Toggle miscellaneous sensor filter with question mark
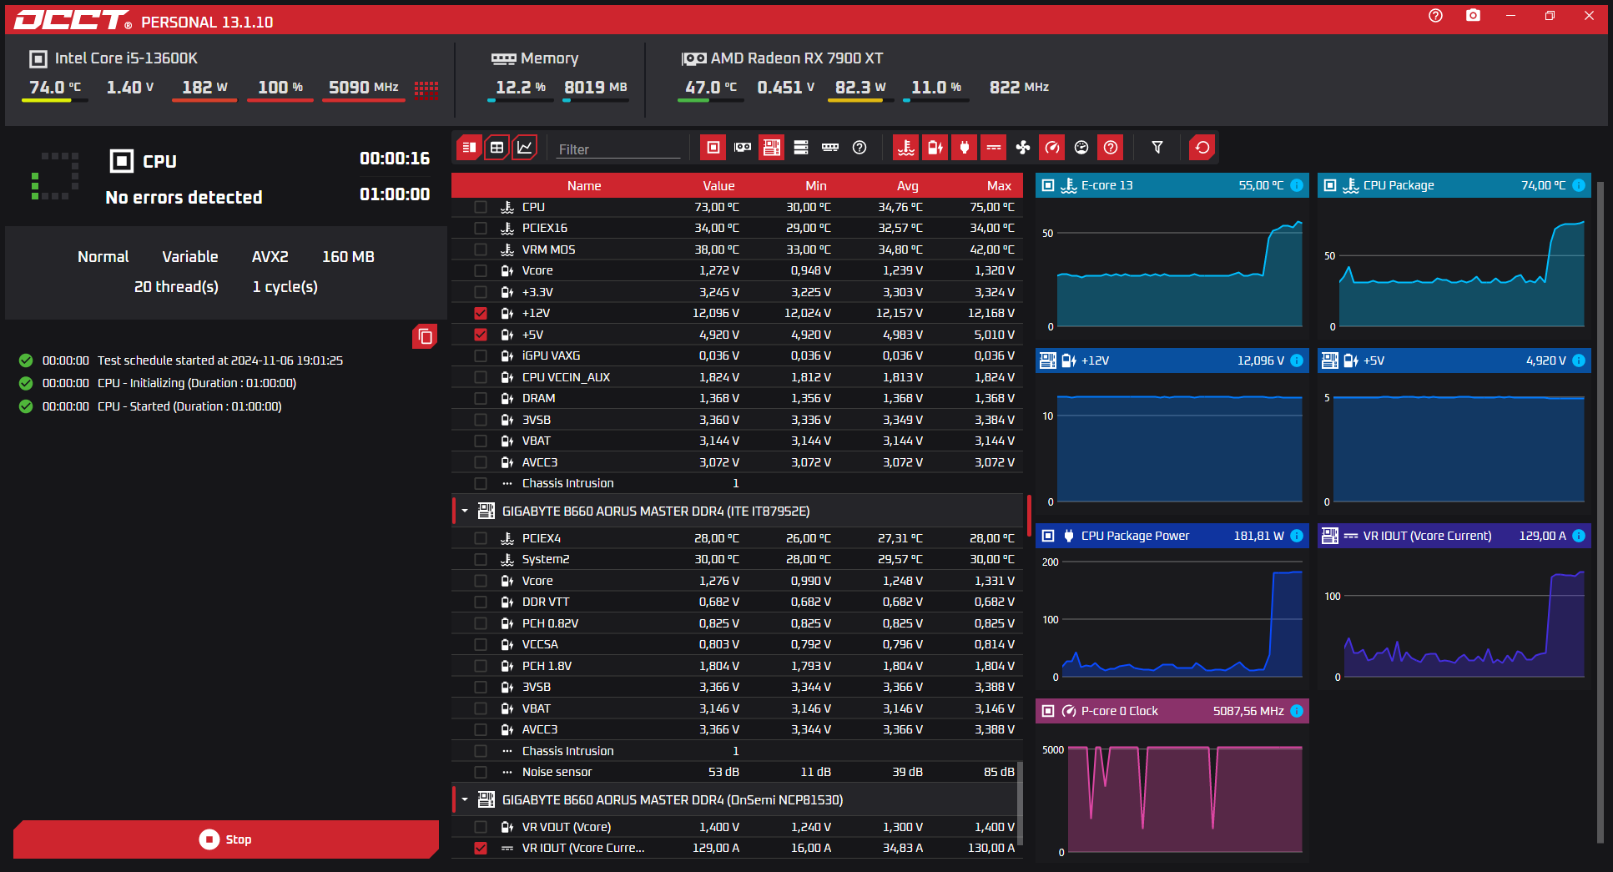 click(x=1111, y=148)
